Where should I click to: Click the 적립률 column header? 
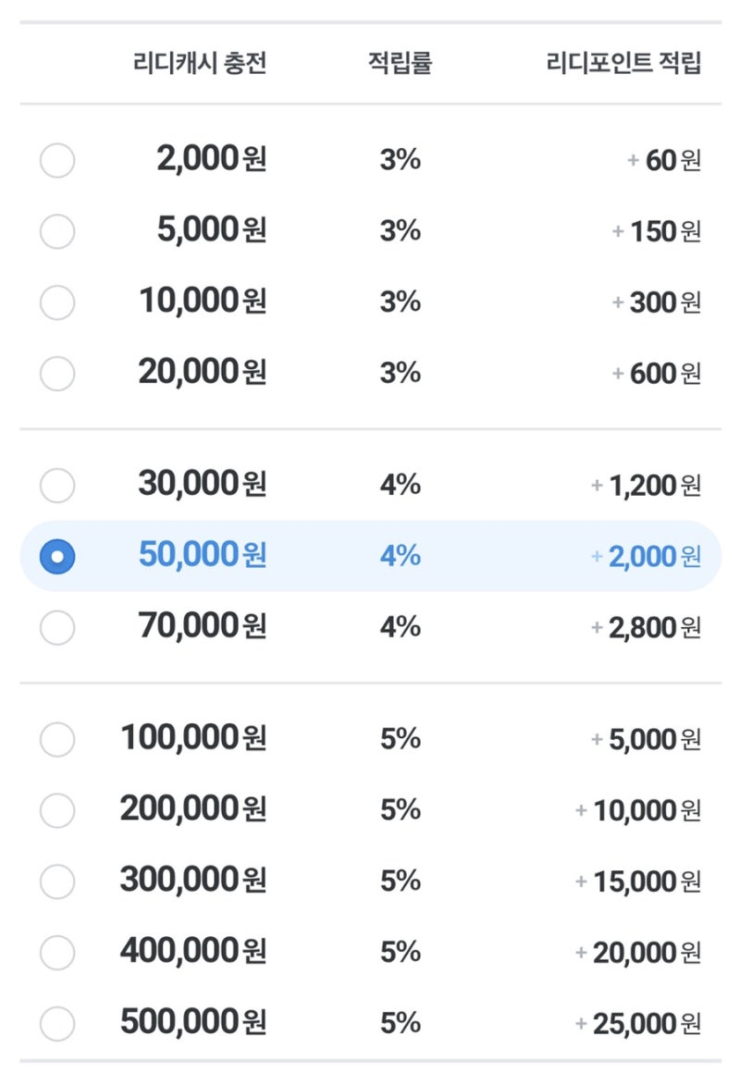coord(400,64)
